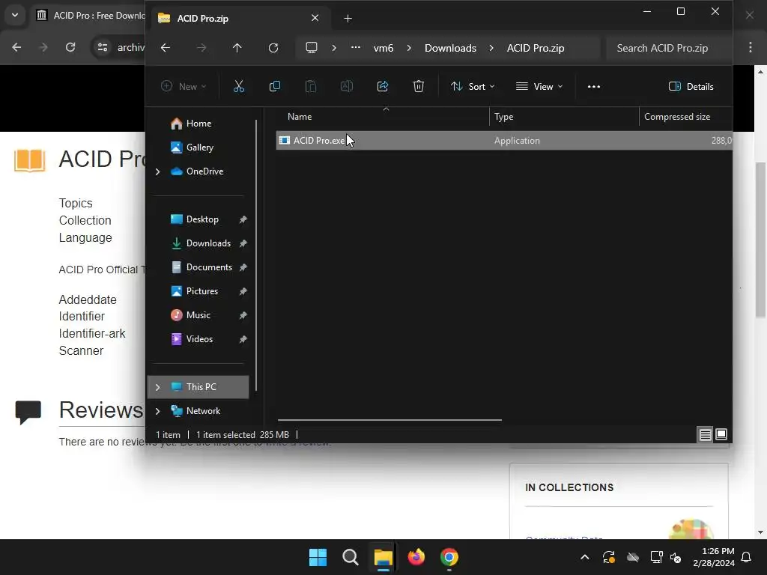The width and height of the screenshot is (767, 575).
Task: Go back in the browser window
Action: (x=16, y=47)
